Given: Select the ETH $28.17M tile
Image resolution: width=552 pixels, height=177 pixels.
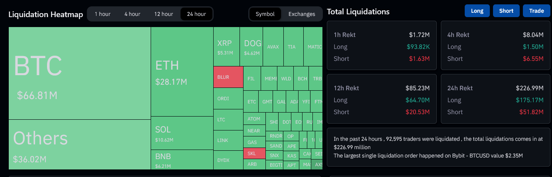Looking at the screenshot, I should pos(182,72).
